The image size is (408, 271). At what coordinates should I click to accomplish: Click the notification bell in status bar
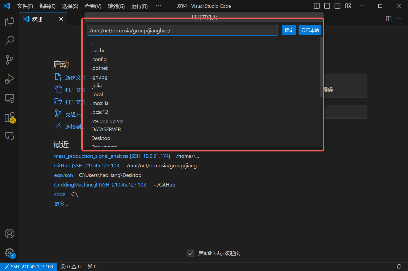(x=399, y=266)
